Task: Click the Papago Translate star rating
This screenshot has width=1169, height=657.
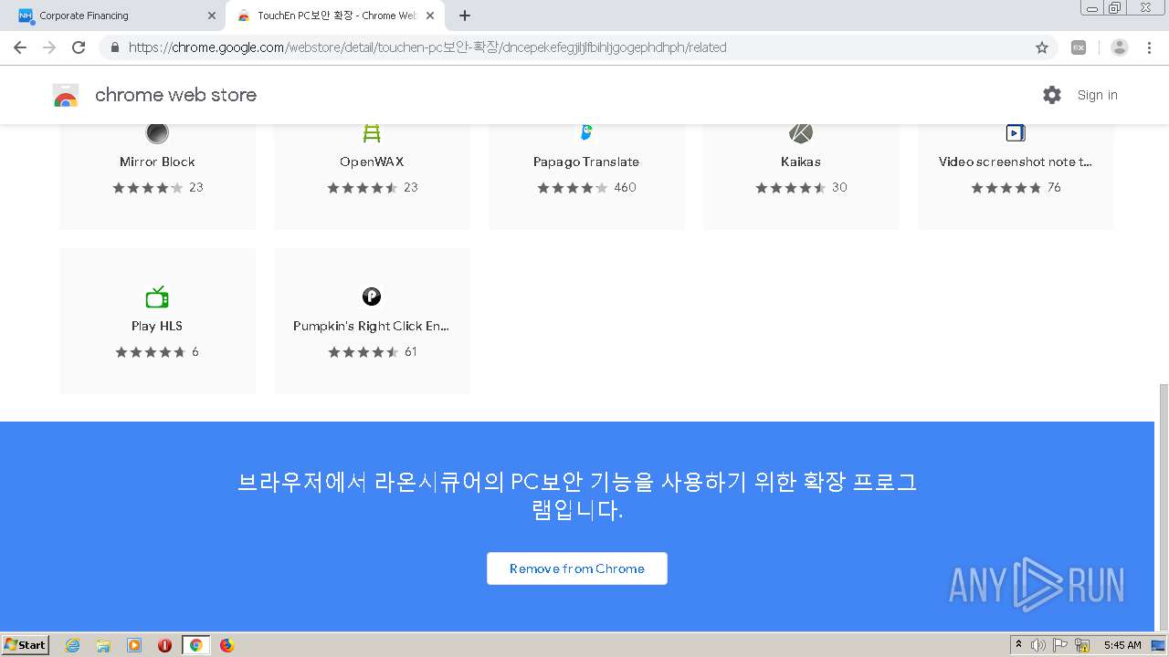Action: (x=573, y=188)
